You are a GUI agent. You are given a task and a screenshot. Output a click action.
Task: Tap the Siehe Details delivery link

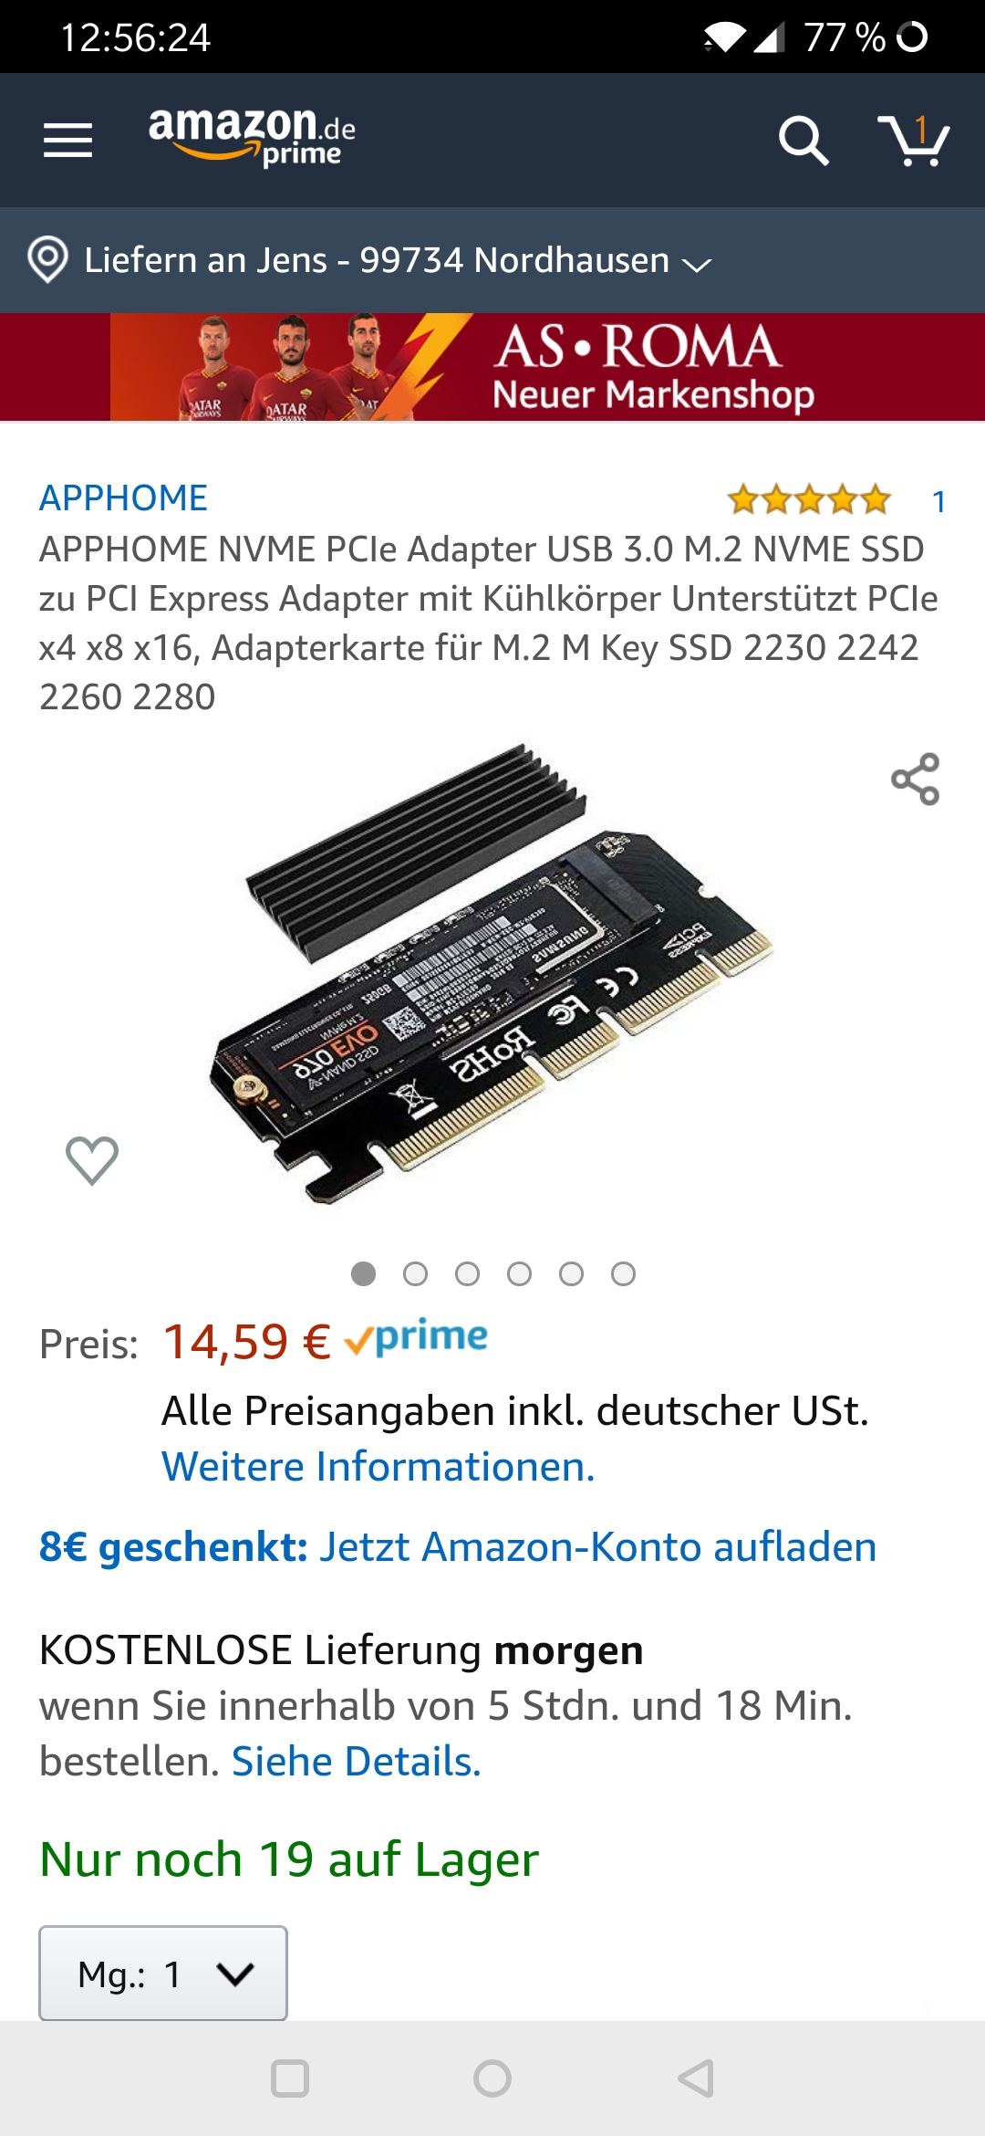356,1762
